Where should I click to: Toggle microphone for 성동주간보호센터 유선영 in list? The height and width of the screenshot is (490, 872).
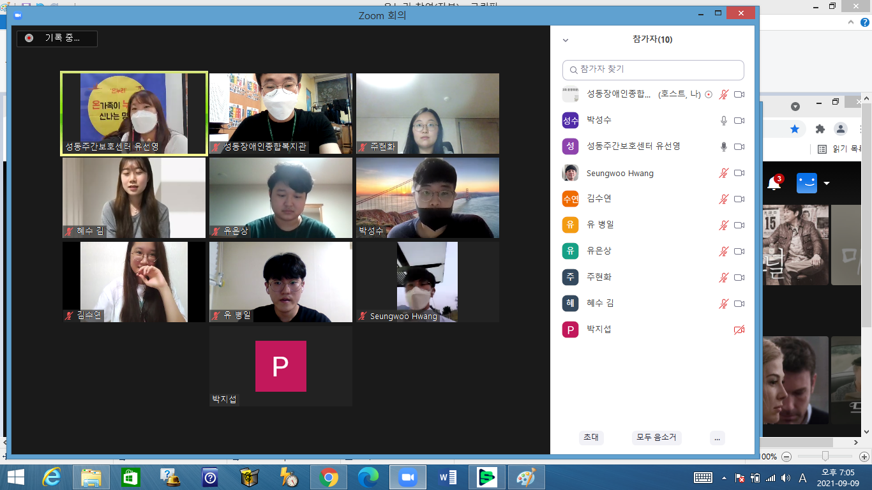[724, 147]
